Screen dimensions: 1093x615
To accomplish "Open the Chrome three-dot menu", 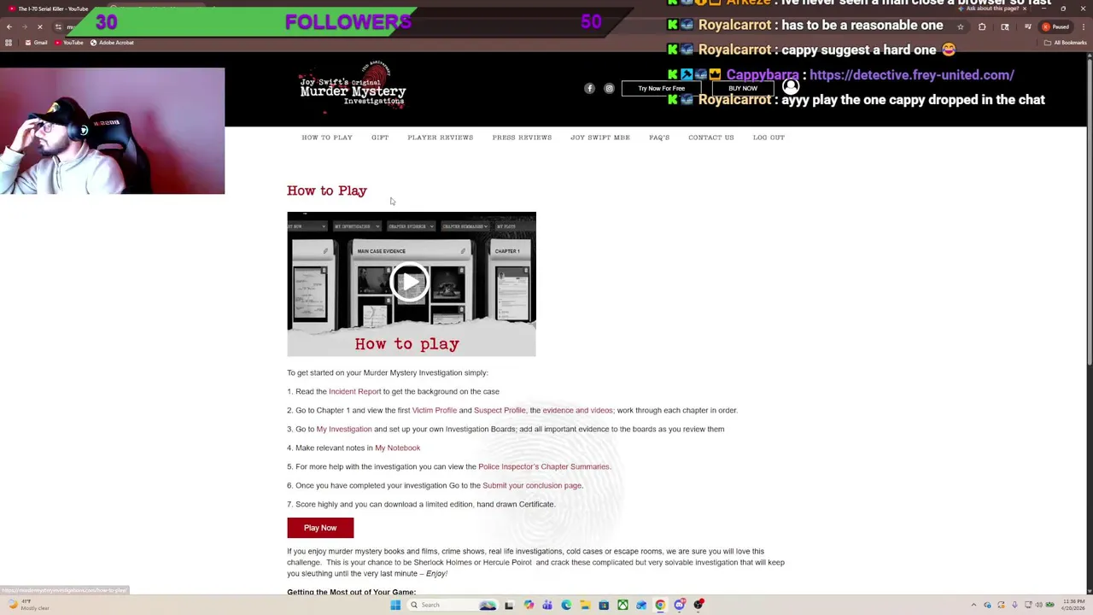I will click(x=1084, y=26).
